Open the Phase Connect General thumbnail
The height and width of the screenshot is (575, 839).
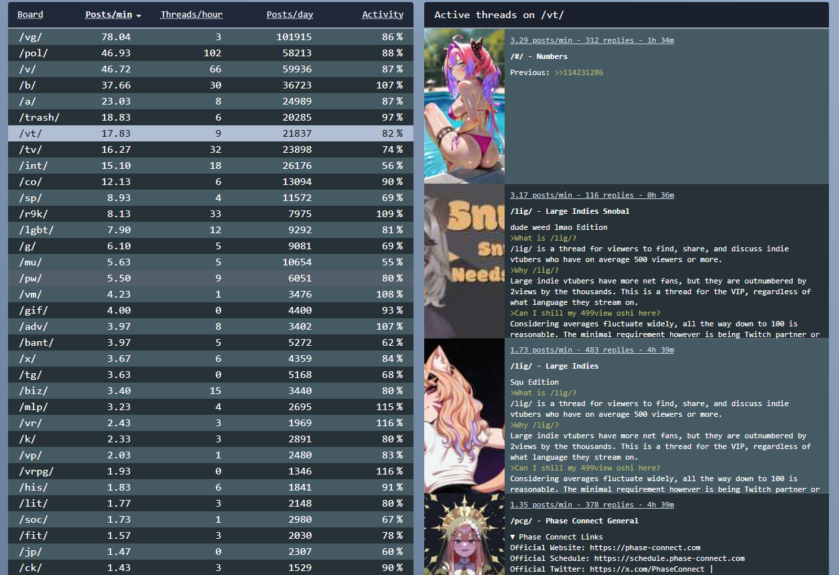[x=464, y=534]
